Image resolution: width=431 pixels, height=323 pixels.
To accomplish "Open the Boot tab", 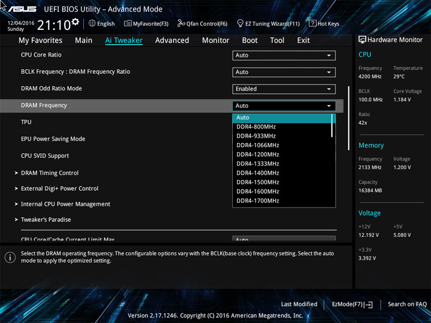I will click(x=250, y=41).
